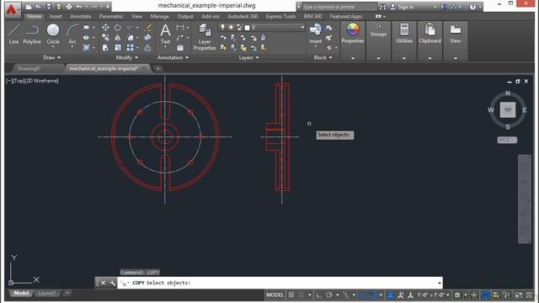
Task: Toggle the highlighted annotation visibility icon in the status bar
Action: tap(391, 295)
